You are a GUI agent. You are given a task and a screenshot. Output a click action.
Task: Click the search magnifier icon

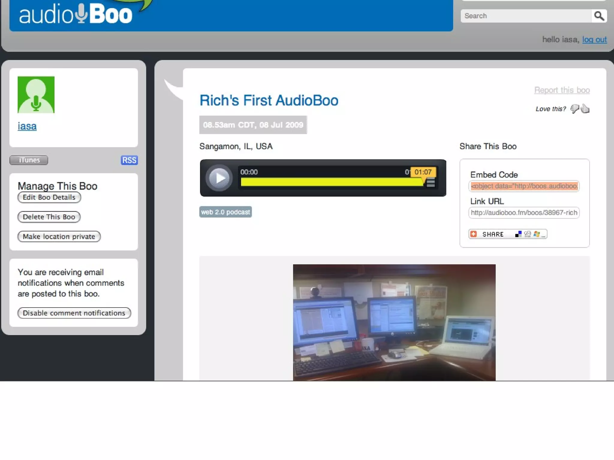pyautogui.click(x=599, y=16)
